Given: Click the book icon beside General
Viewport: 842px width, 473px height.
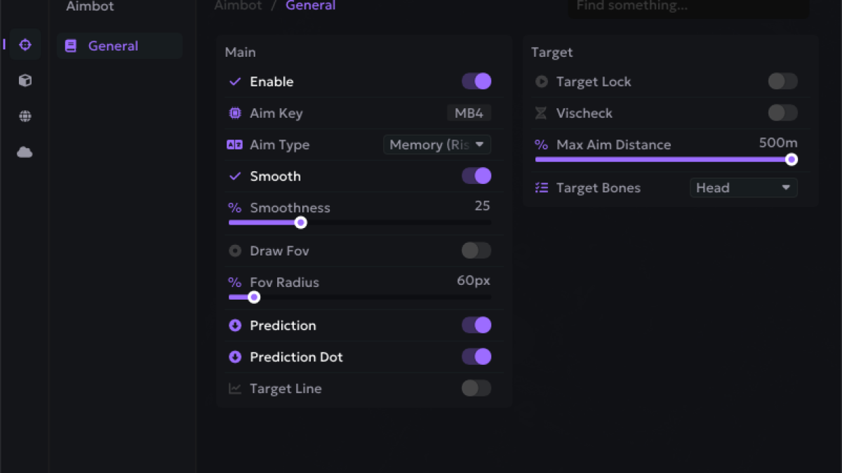Looking at the screenshot, I should pos(71,46).
